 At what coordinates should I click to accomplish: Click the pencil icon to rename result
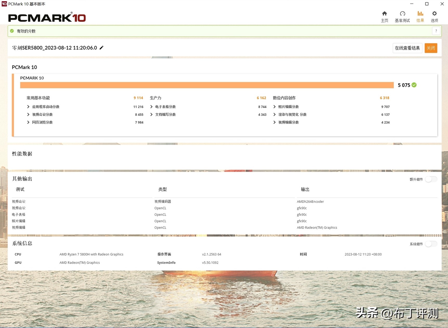101,48
